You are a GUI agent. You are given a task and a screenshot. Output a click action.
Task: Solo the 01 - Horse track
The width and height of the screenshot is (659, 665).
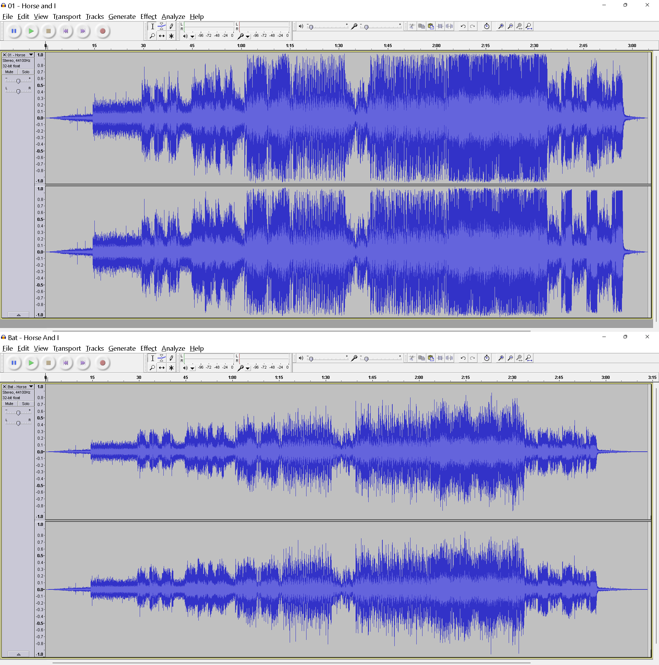click(26, 72)
